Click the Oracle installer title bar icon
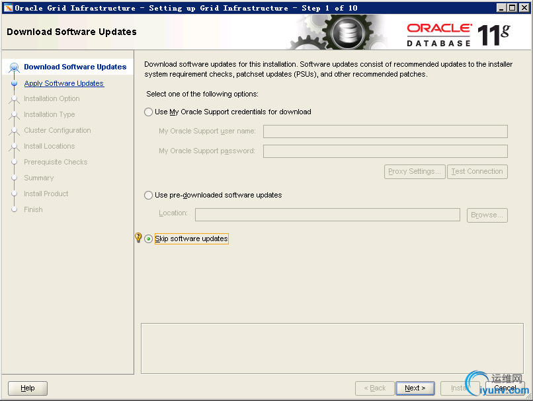This screenshot has height=401, width=533. coord(9,8)
